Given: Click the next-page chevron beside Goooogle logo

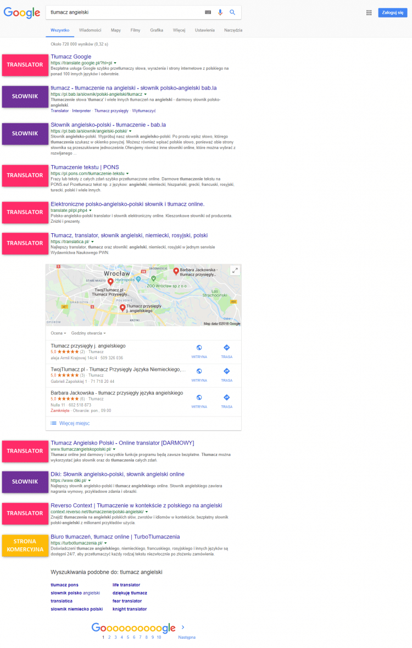Looking at the screenshot, I should pyautogui.click(x=183, y=627).
